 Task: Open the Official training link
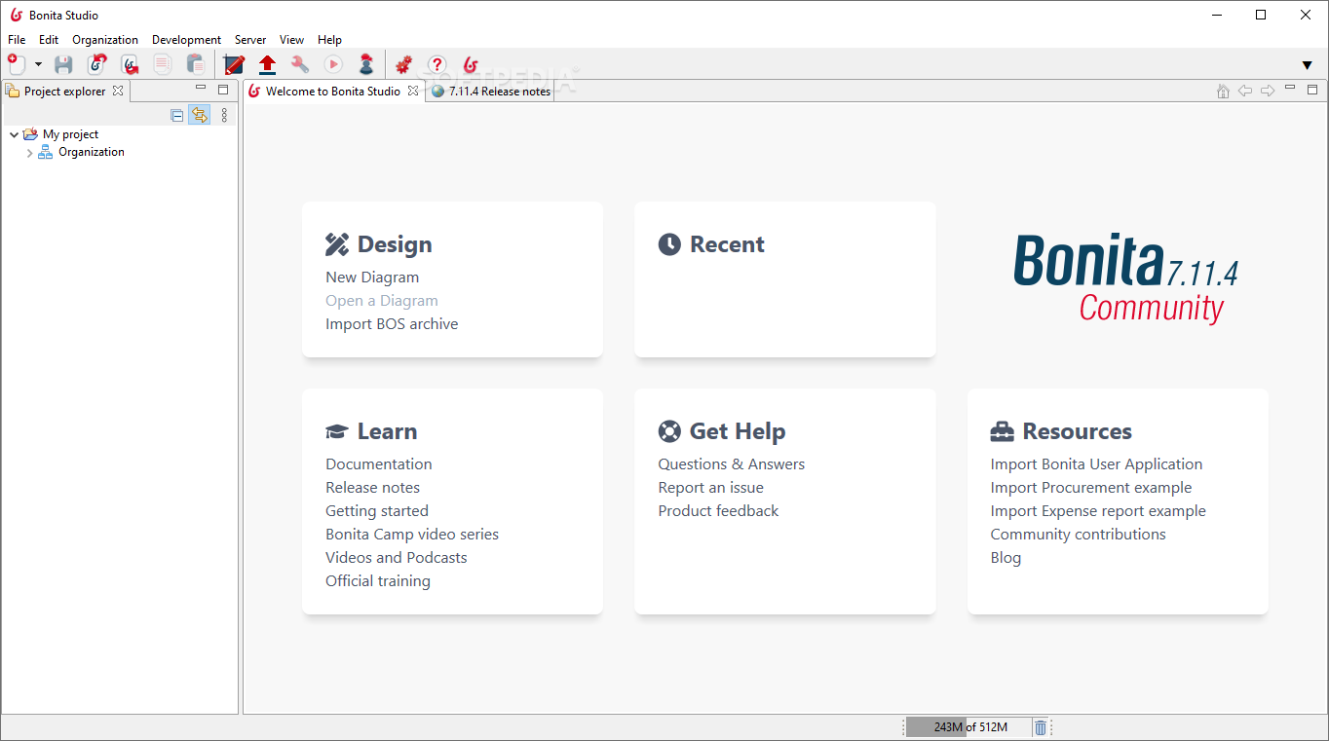tap(378, 581)
